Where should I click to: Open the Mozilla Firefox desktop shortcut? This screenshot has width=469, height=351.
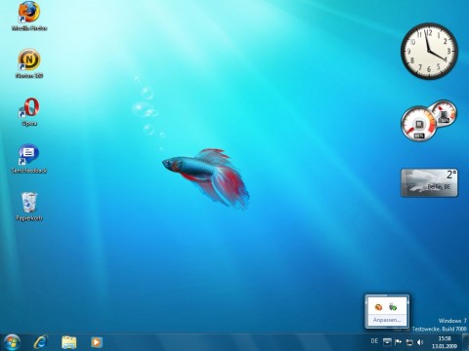(x=29, y=17)
